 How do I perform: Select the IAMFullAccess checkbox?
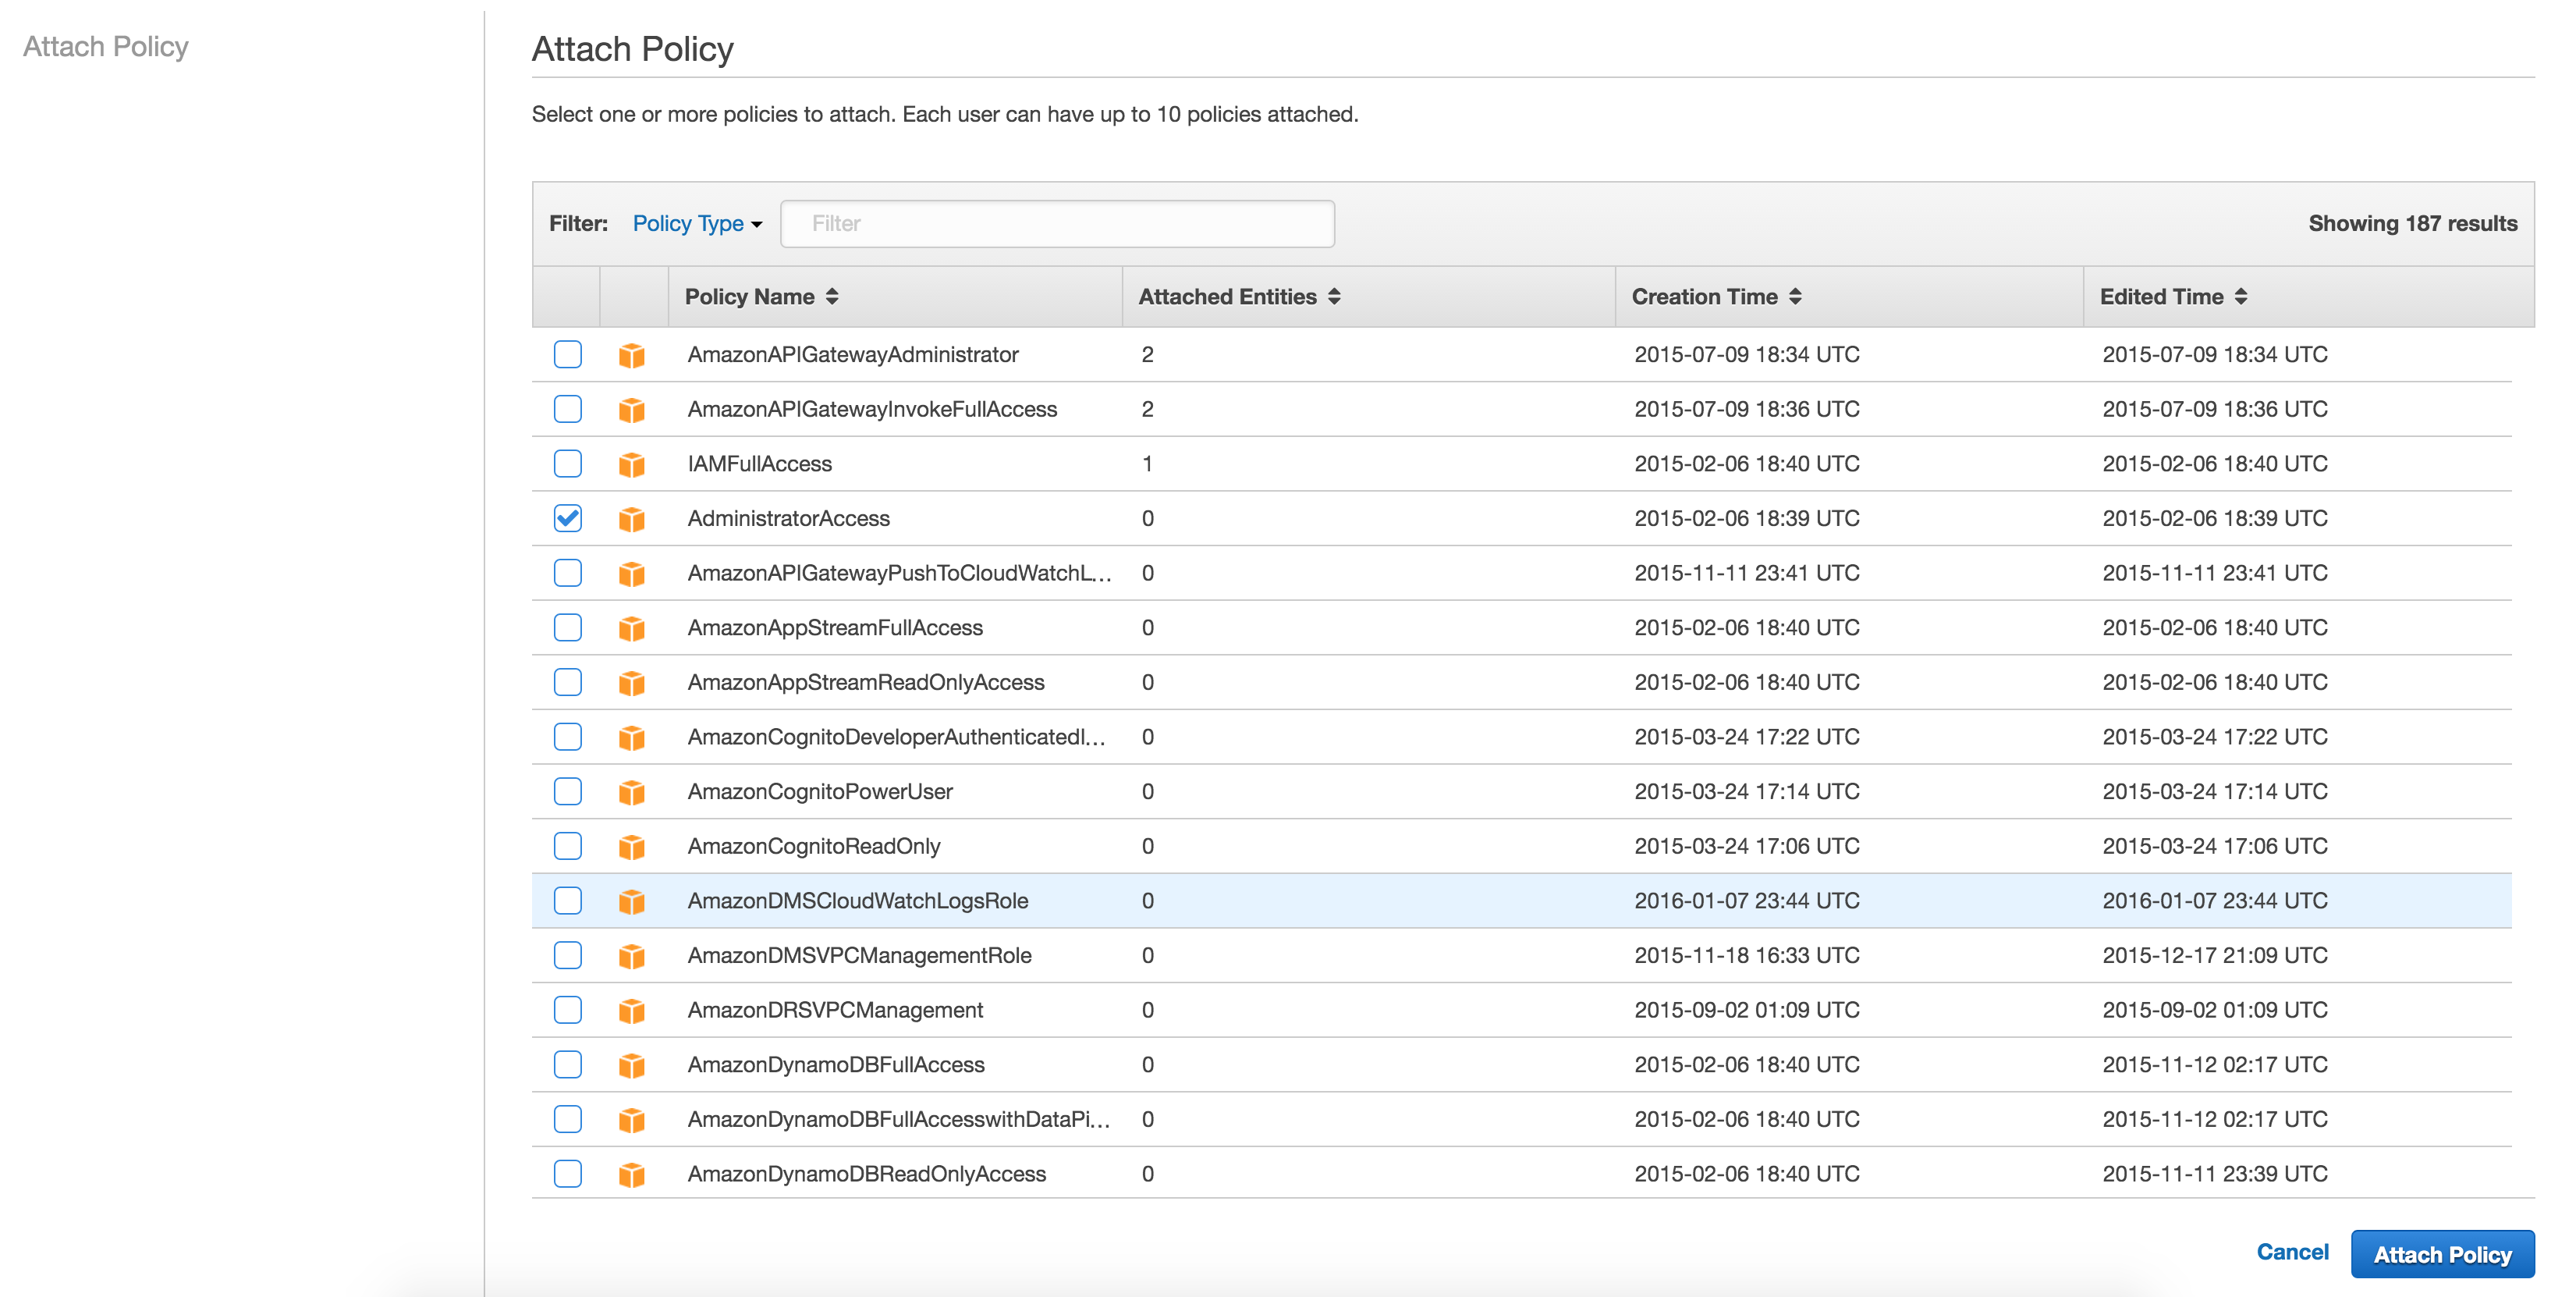[567, 463]
